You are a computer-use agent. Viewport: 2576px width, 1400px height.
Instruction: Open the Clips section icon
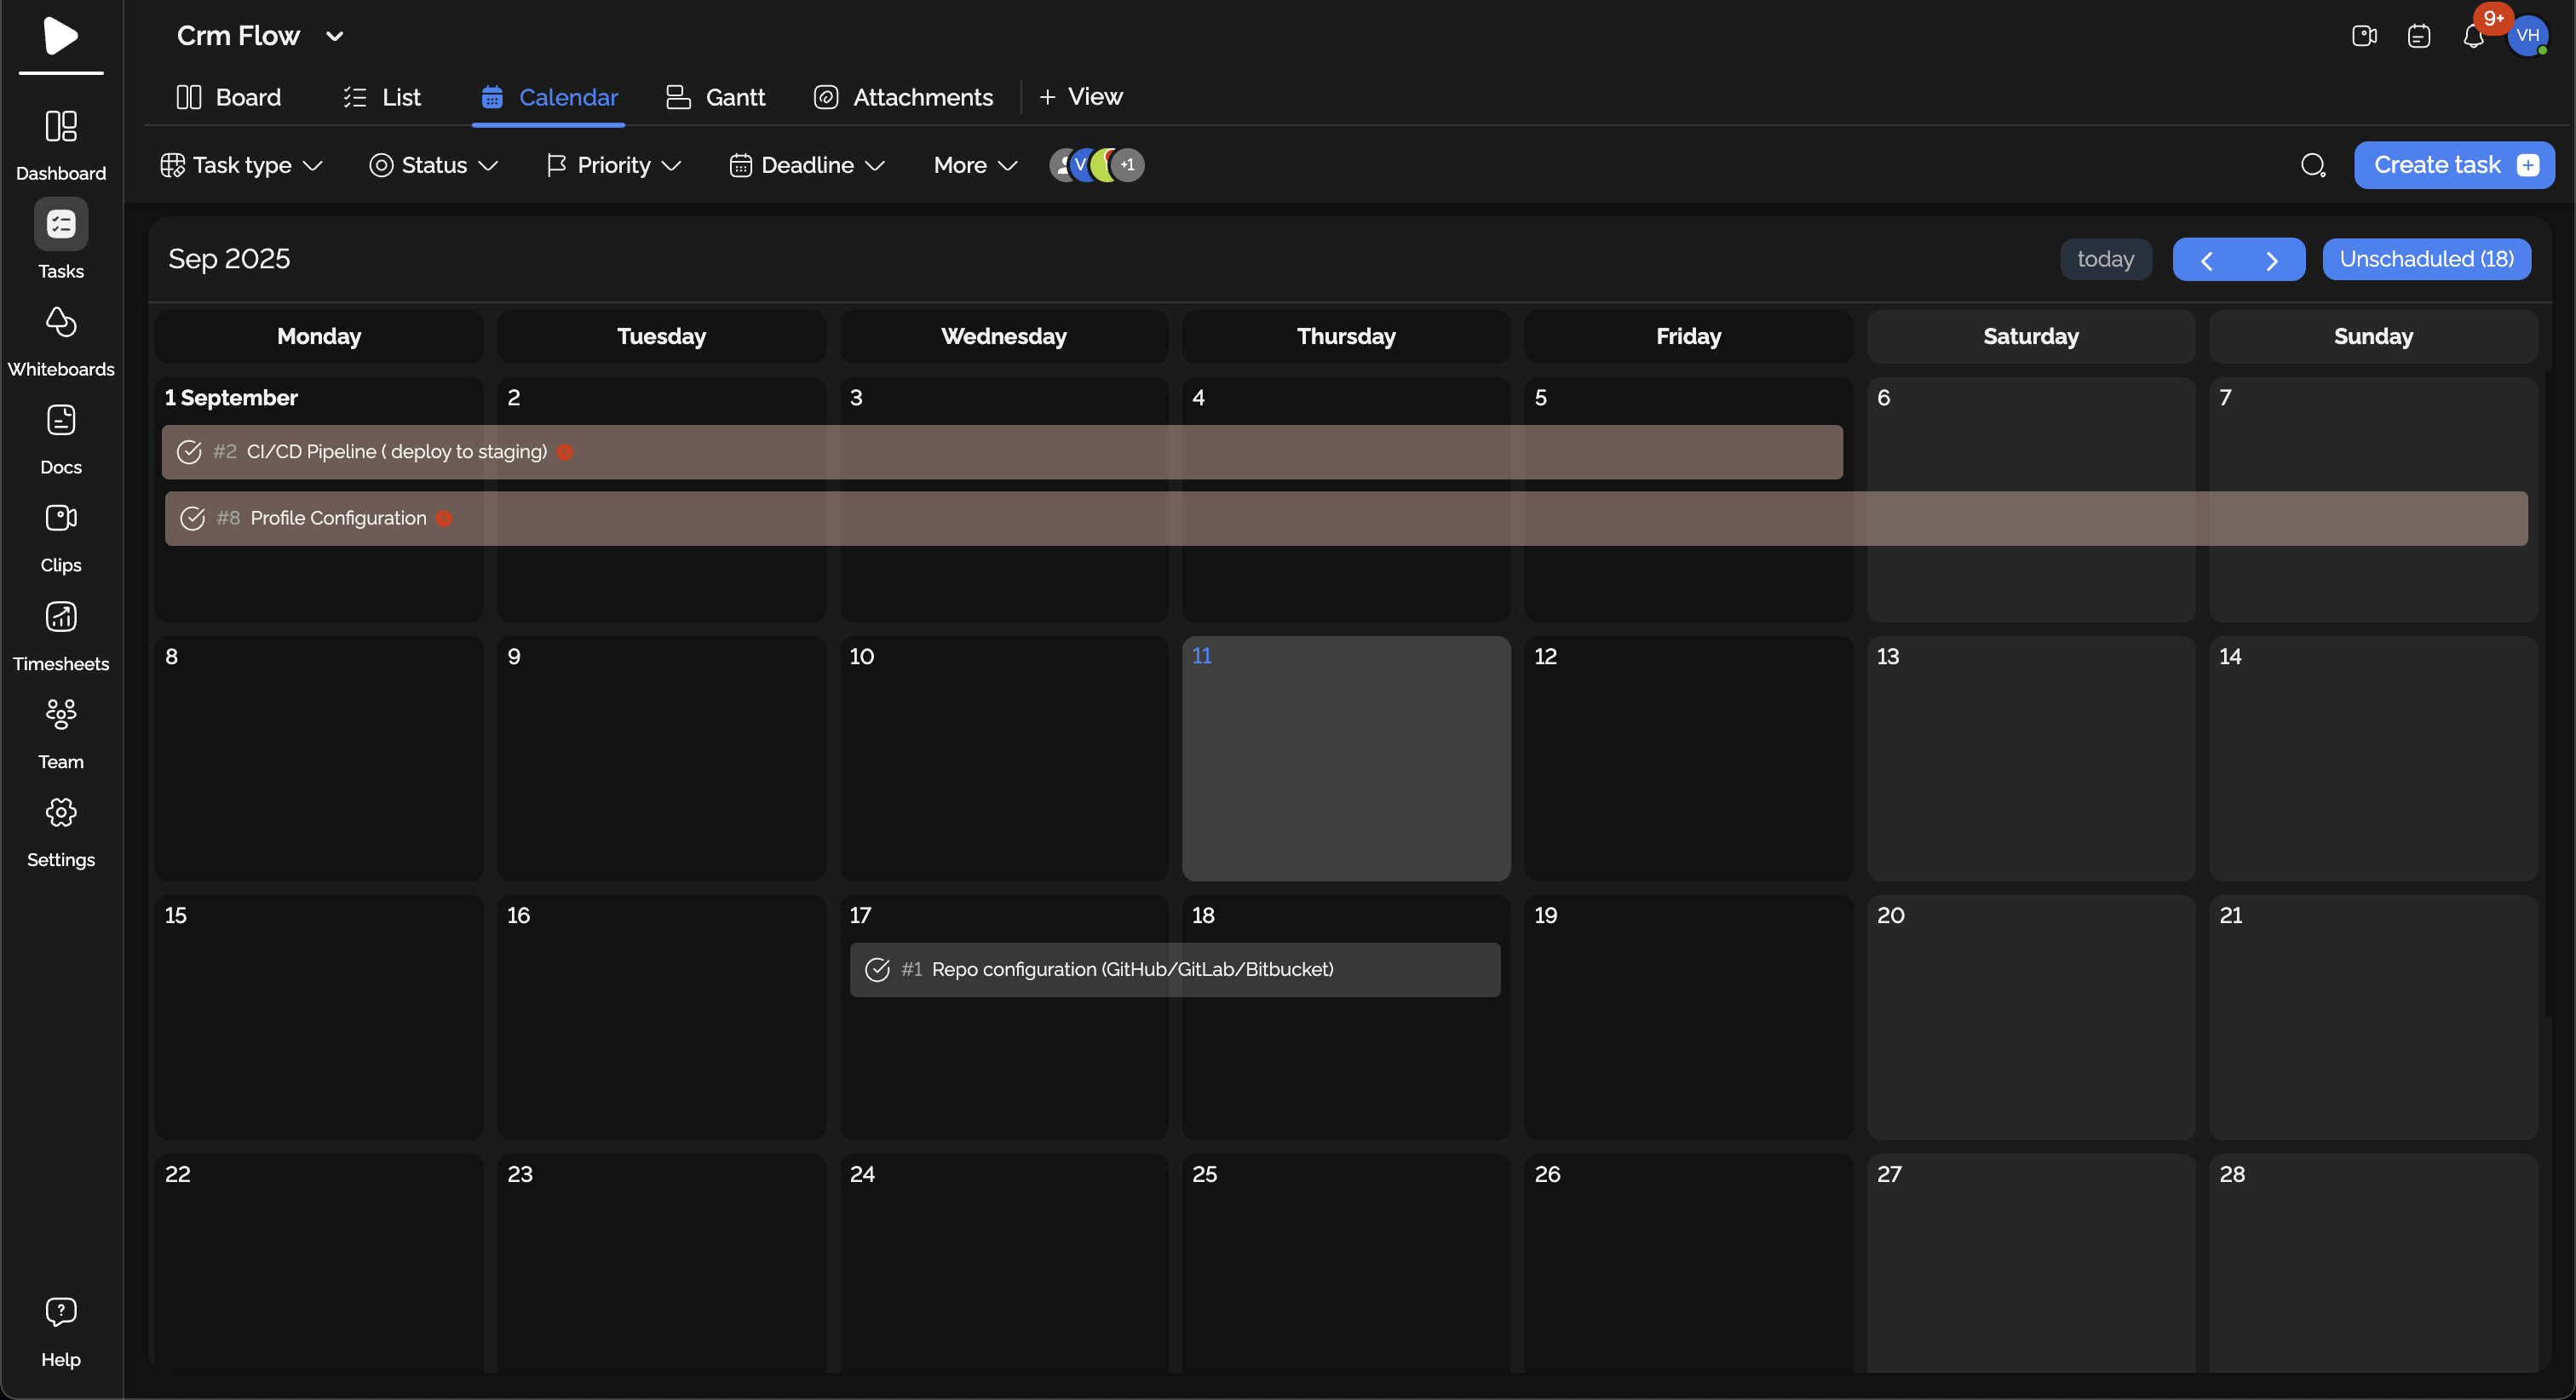pos(61,518)
